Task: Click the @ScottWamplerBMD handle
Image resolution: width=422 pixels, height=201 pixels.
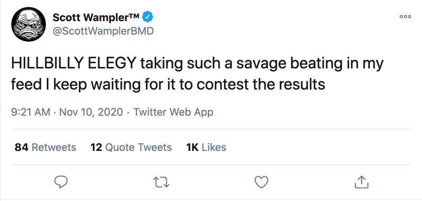Action: pos(103,31)
